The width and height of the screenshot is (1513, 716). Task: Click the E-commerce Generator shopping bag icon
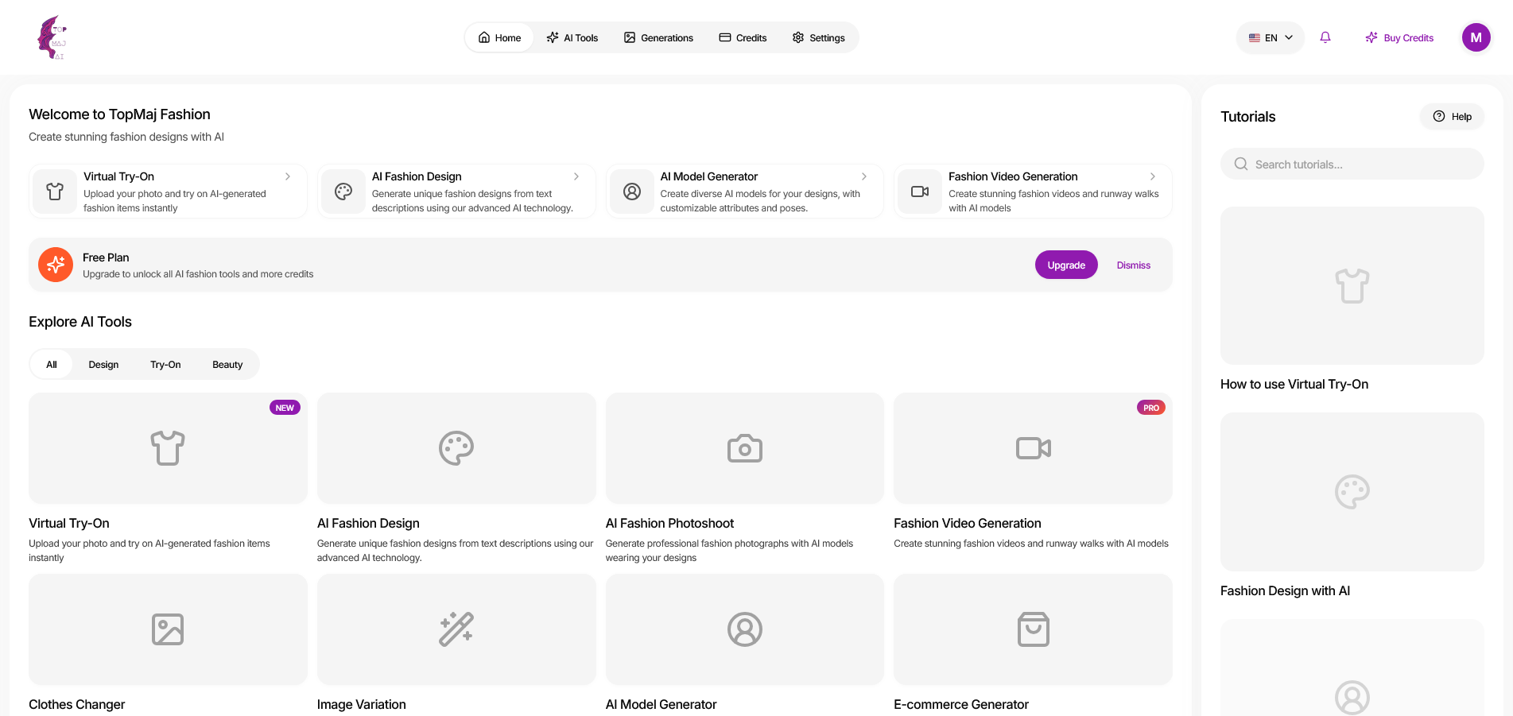coord(1032,629)
